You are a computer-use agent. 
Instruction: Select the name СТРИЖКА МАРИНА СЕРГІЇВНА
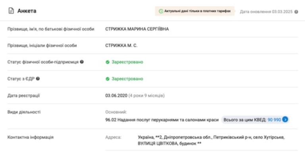pos(137,29)
